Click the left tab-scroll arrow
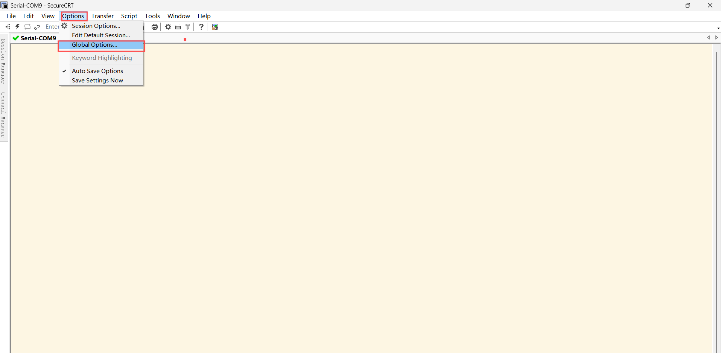Image resolution: width=721 pixels, height=353 pixels. pos(709,38)
